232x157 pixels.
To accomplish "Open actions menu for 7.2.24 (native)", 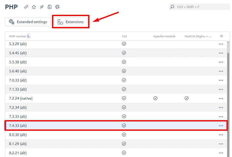I will [221, 99].
